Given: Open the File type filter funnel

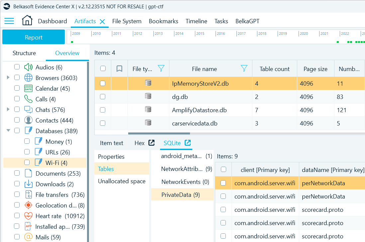Looking at the screenshot, I should coord(161,68).
